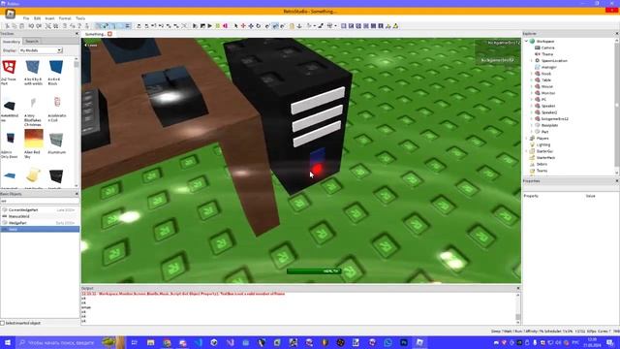The width and height of the screenshot is (620, 349).
Task: Open WhatsApp from the taskbar
Action: point(387,342)
